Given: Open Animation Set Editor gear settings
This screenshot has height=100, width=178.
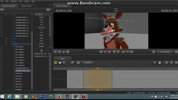Looking at the screenshot, I should (48, 10).
